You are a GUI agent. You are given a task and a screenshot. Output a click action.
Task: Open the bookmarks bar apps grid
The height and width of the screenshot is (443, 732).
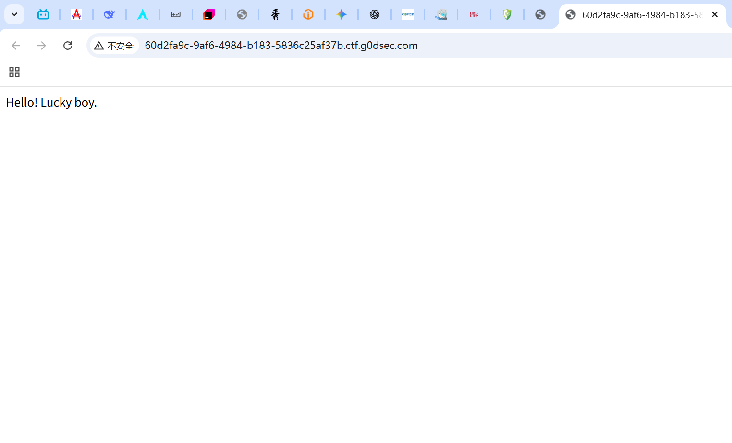pos(14,72)
